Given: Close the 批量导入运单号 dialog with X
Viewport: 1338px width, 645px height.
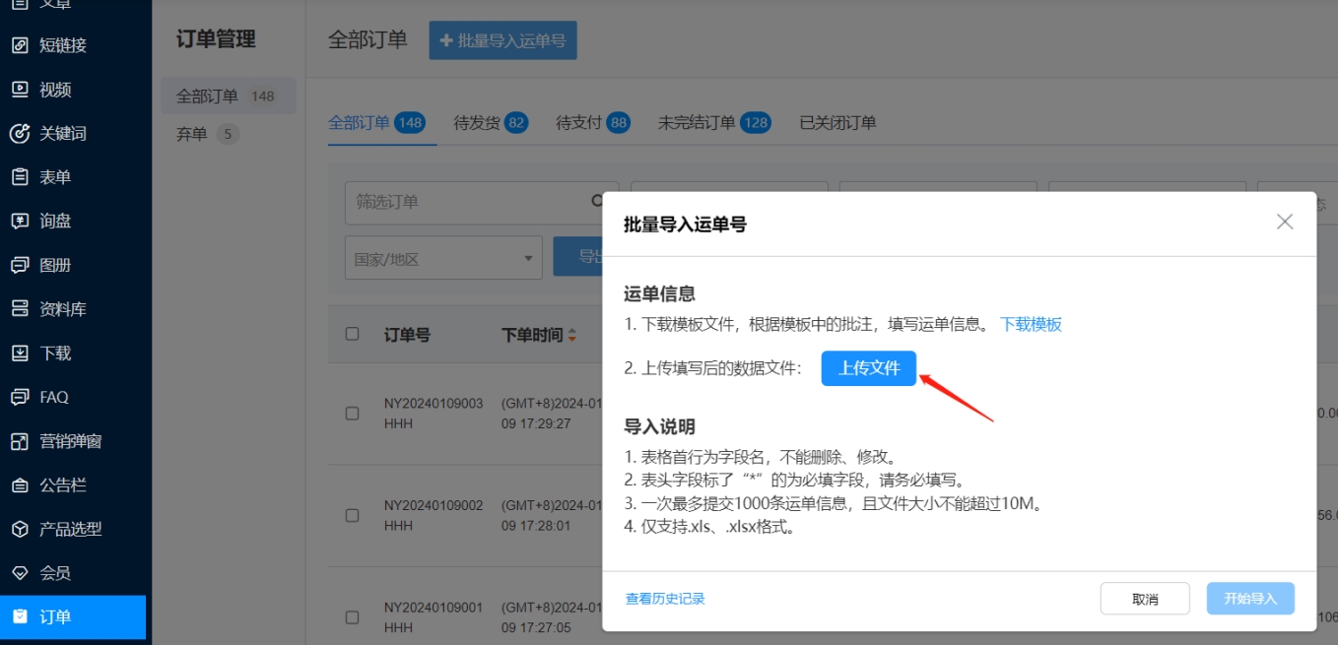Looking at the screenshot, I should point(1284,223).
